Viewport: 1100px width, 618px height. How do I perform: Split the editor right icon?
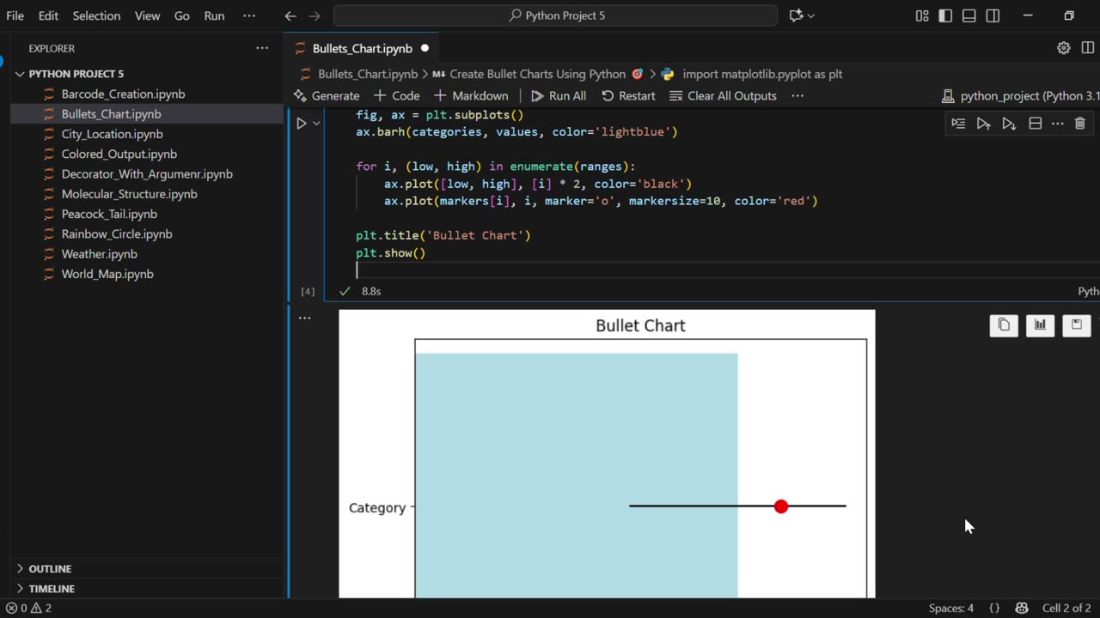[1089, 48]
